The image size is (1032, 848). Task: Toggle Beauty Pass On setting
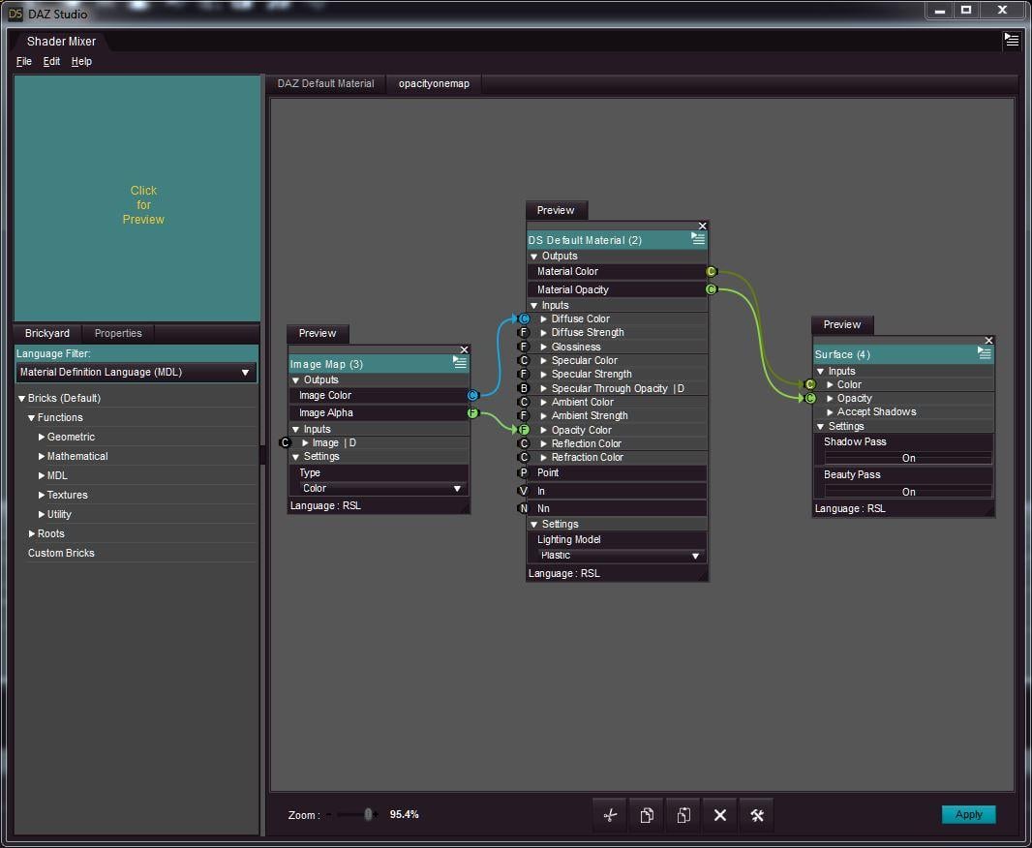(x=908, y=492)
